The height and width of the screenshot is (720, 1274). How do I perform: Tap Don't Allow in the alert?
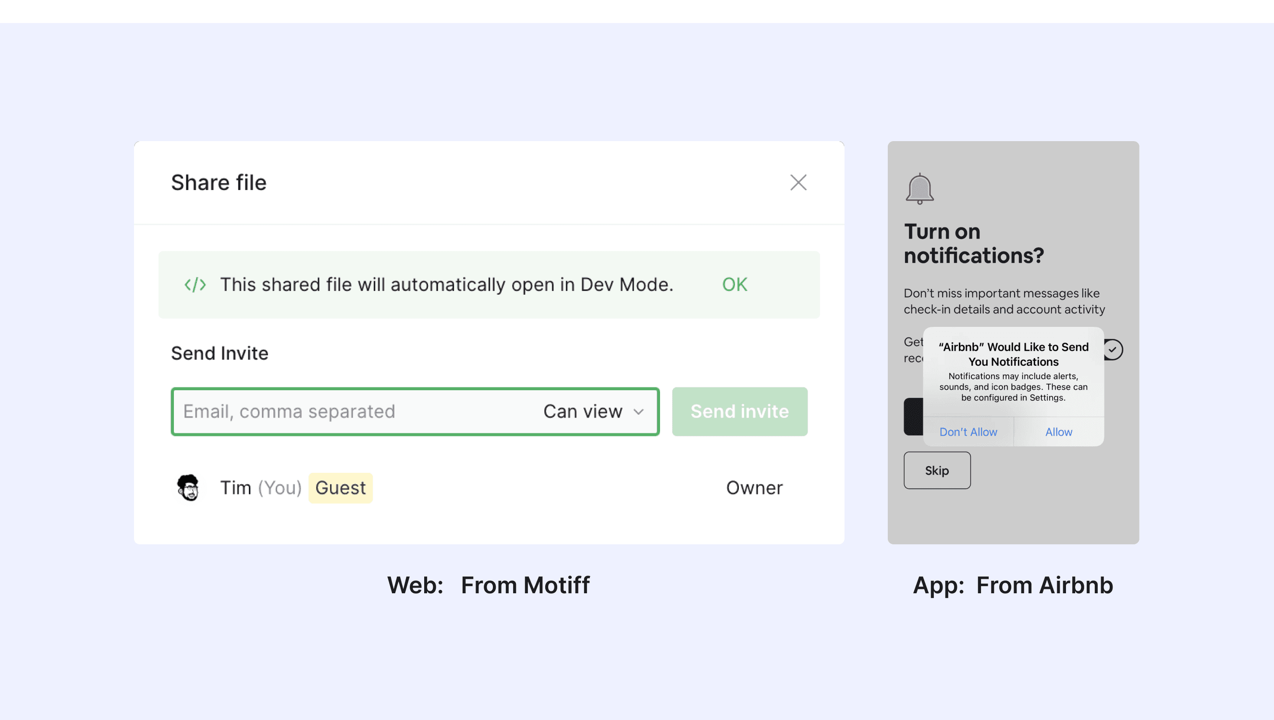(x=968, y=432)
